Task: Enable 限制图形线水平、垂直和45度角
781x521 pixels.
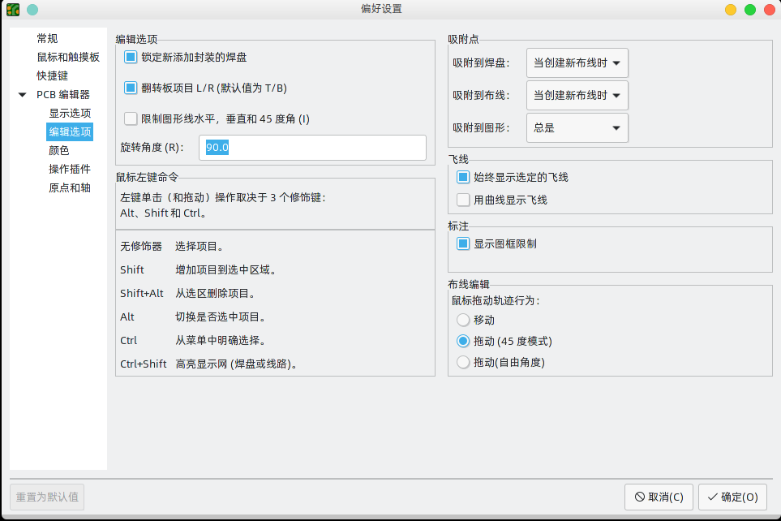Action: point(131,118)
